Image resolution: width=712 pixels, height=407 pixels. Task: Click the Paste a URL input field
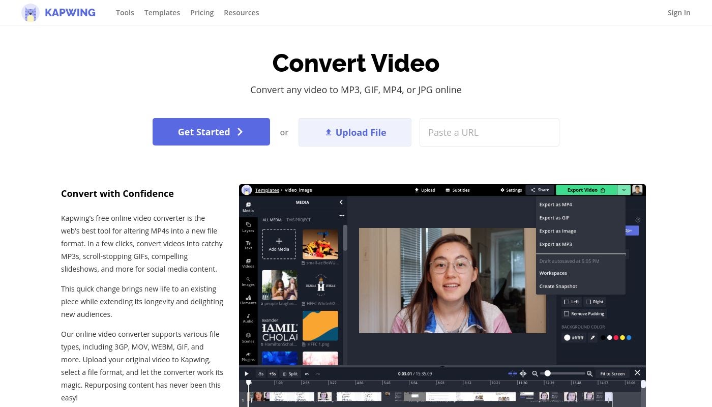click(x=489, y=132)
